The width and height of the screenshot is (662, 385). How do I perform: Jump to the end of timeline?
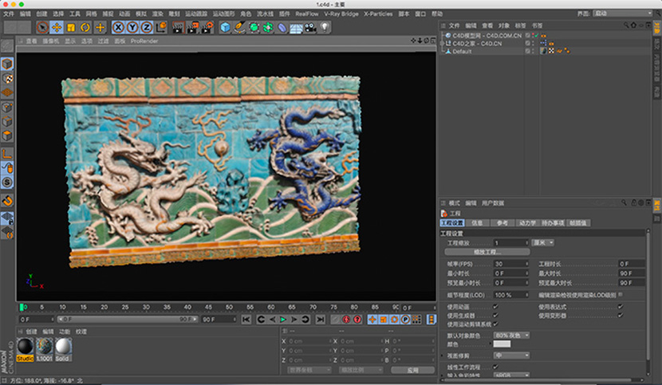[x=321, y=320]
